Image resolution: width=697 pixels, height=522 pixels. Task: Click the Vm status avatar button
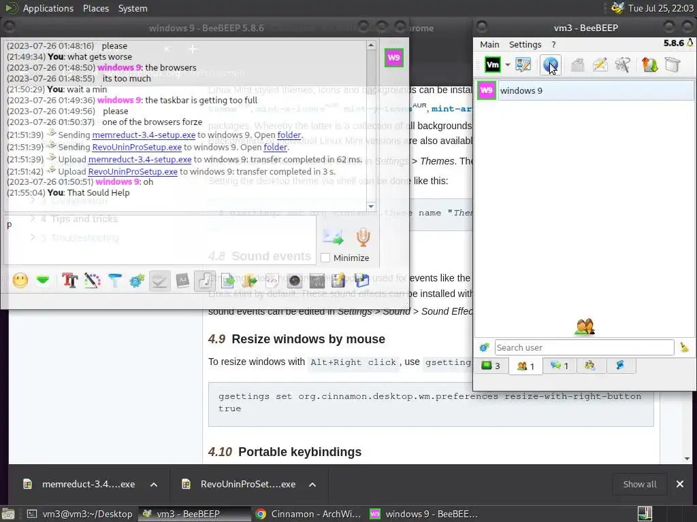click(x=493, y=65)
